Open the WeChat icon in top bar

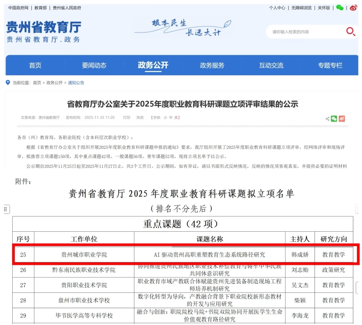click(x=340, y=8)
